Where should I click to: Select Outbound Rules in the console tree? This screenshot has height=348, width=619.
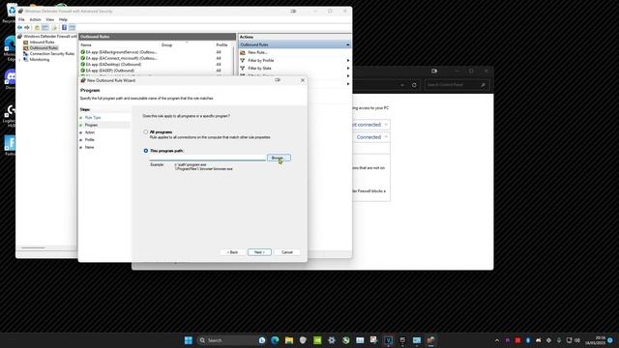click(x=44, y=47)
